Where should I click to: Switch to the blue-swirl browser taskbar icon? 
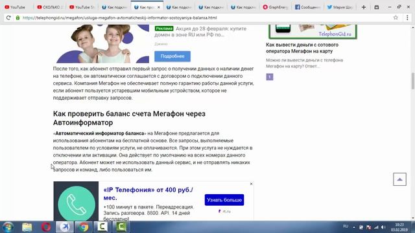(x=65, y=227)
